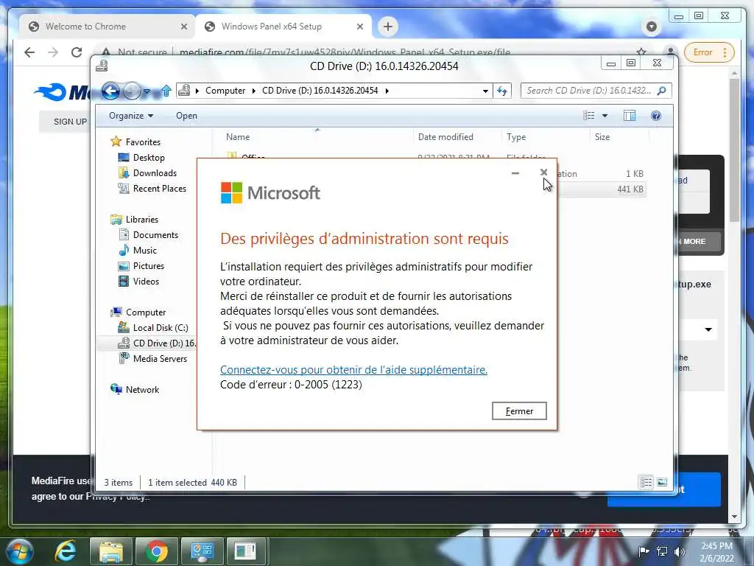Viewport: 754px width, 566px height.
Task: Sort by Size column header
Action: pyautogui.click(x=602, y=137)
